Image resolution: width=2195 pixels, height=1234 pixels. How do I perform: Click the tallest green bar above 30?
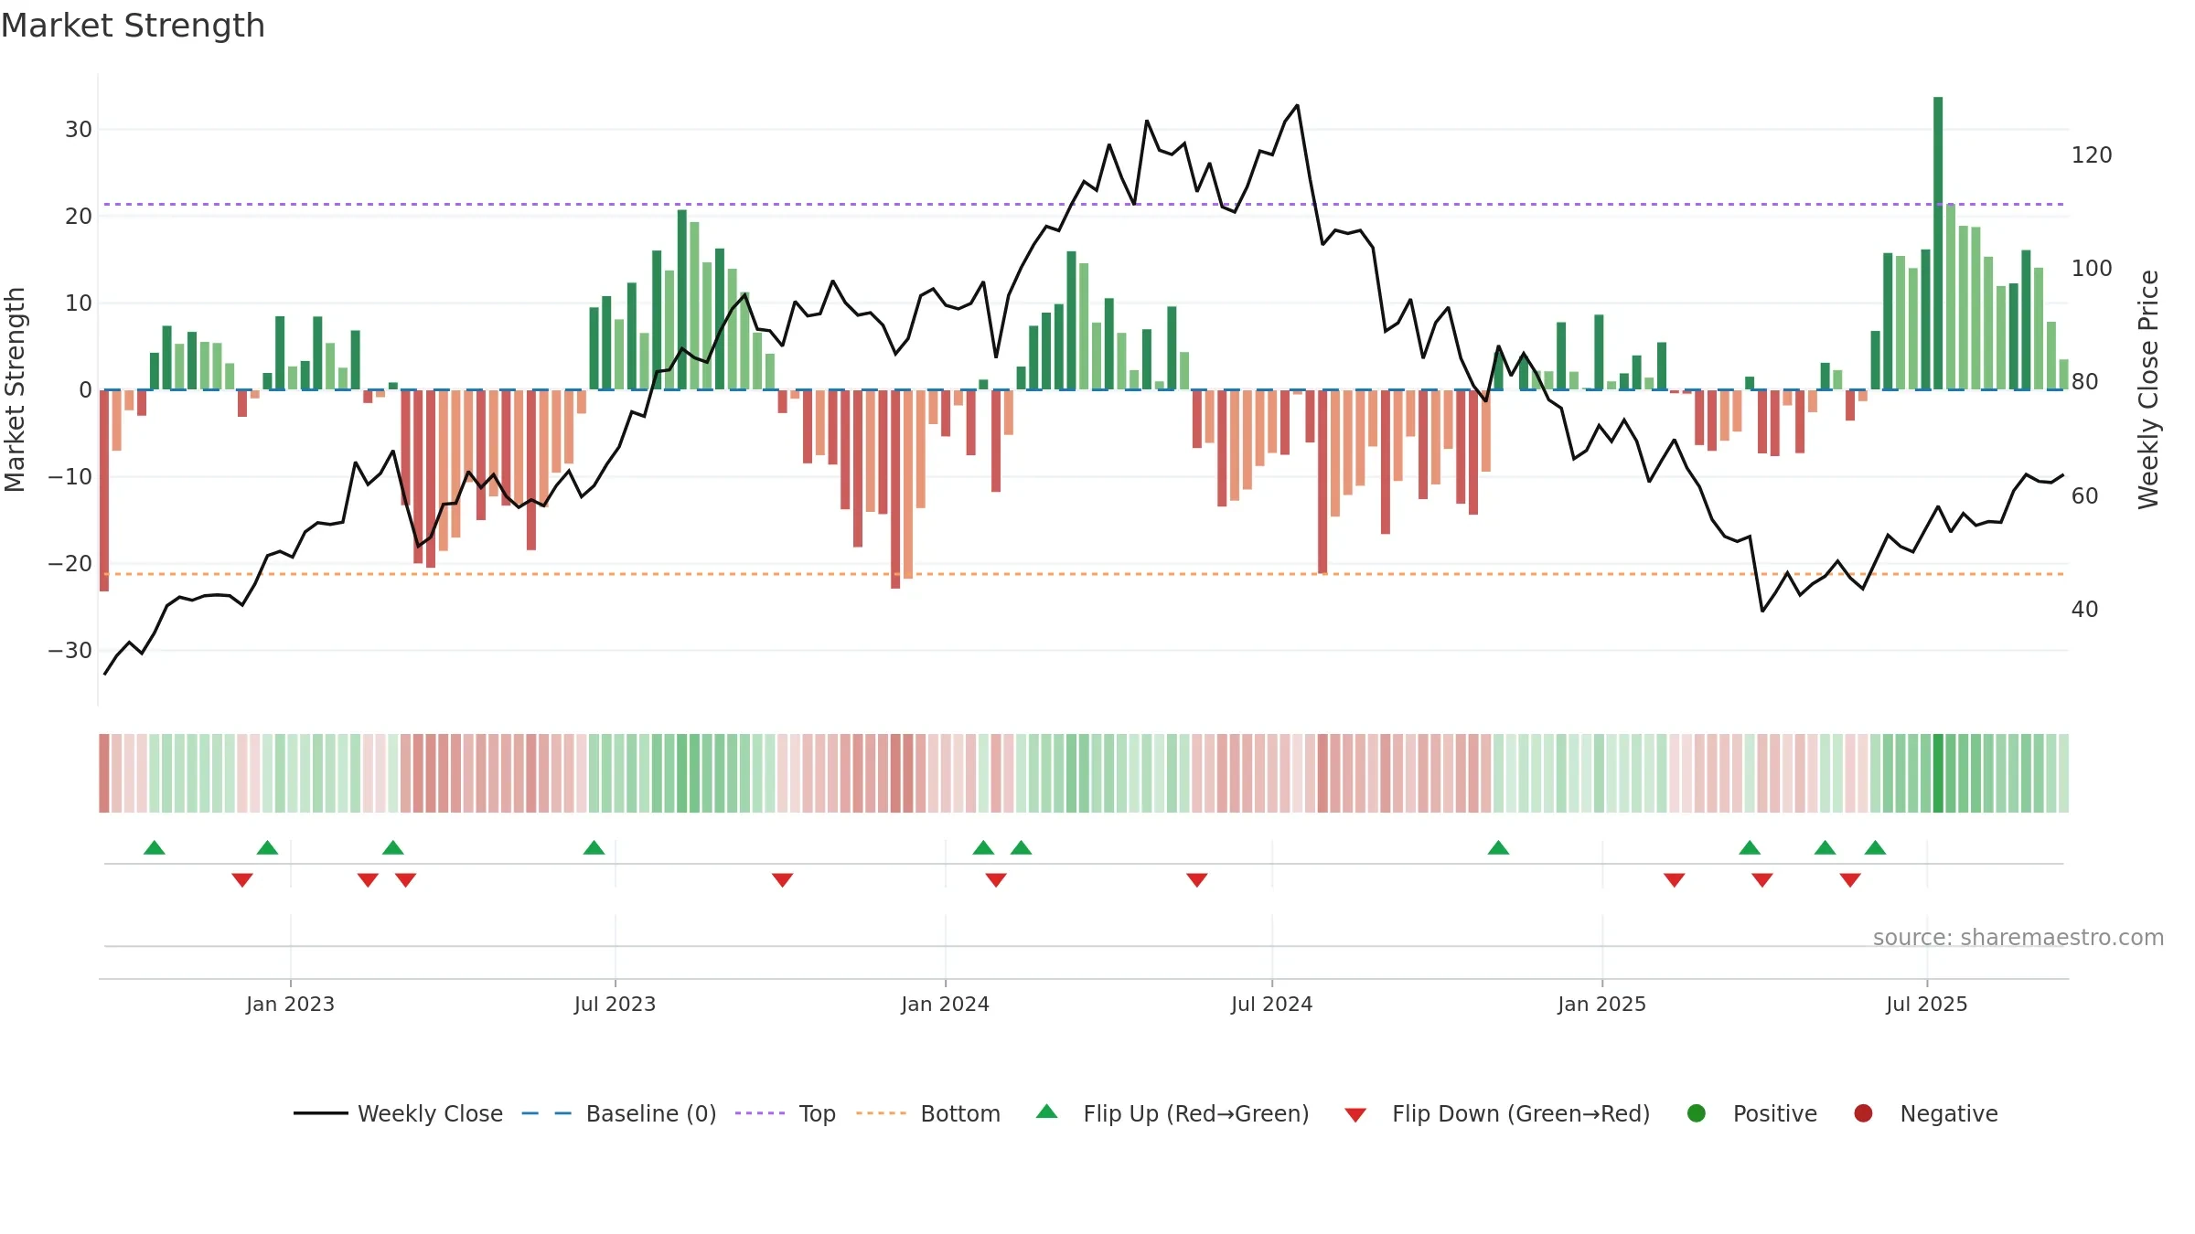point(1938,242)
